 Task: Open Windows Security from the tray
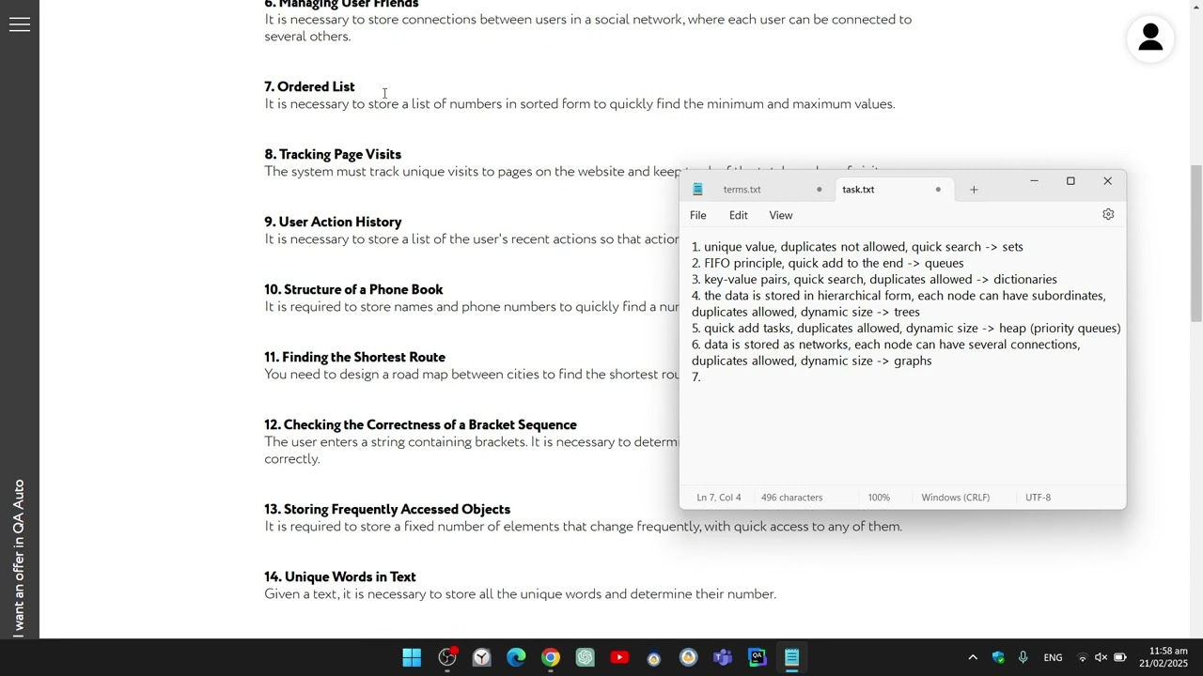pos(998,657)
